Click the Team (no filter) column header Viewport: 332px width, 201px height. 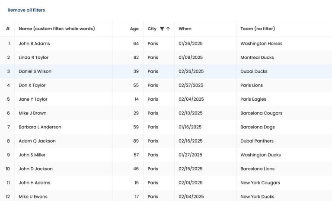click(x=258, y=29)
